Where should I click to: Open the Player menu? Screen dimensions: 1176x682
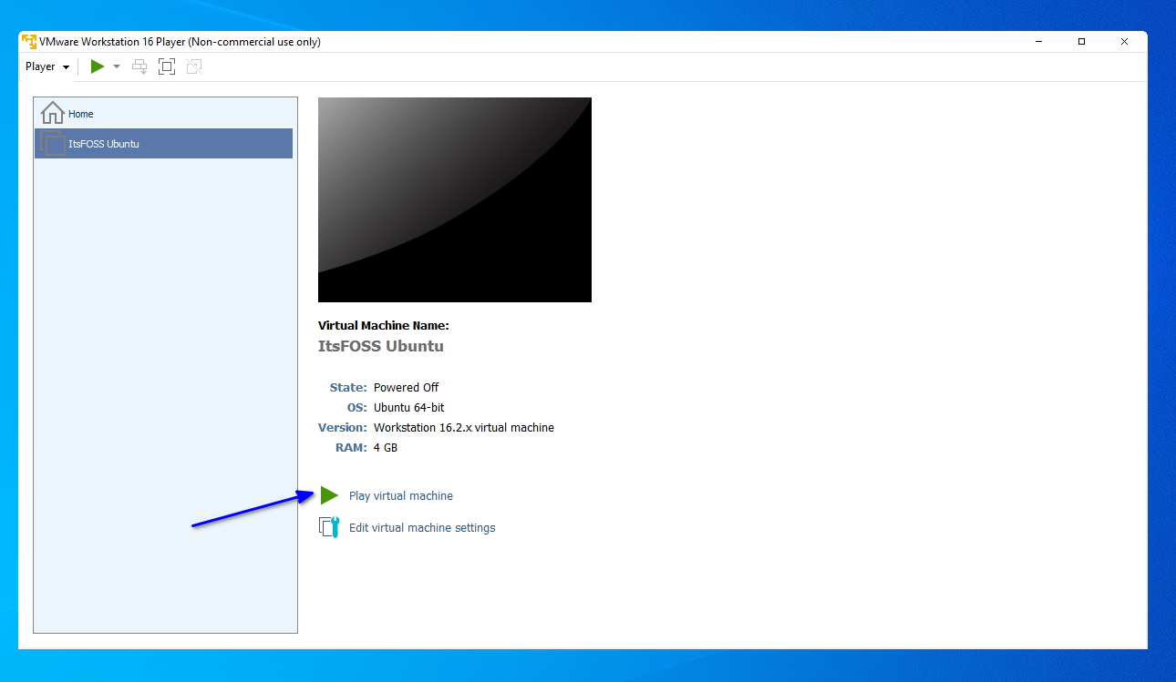point(46,66)
